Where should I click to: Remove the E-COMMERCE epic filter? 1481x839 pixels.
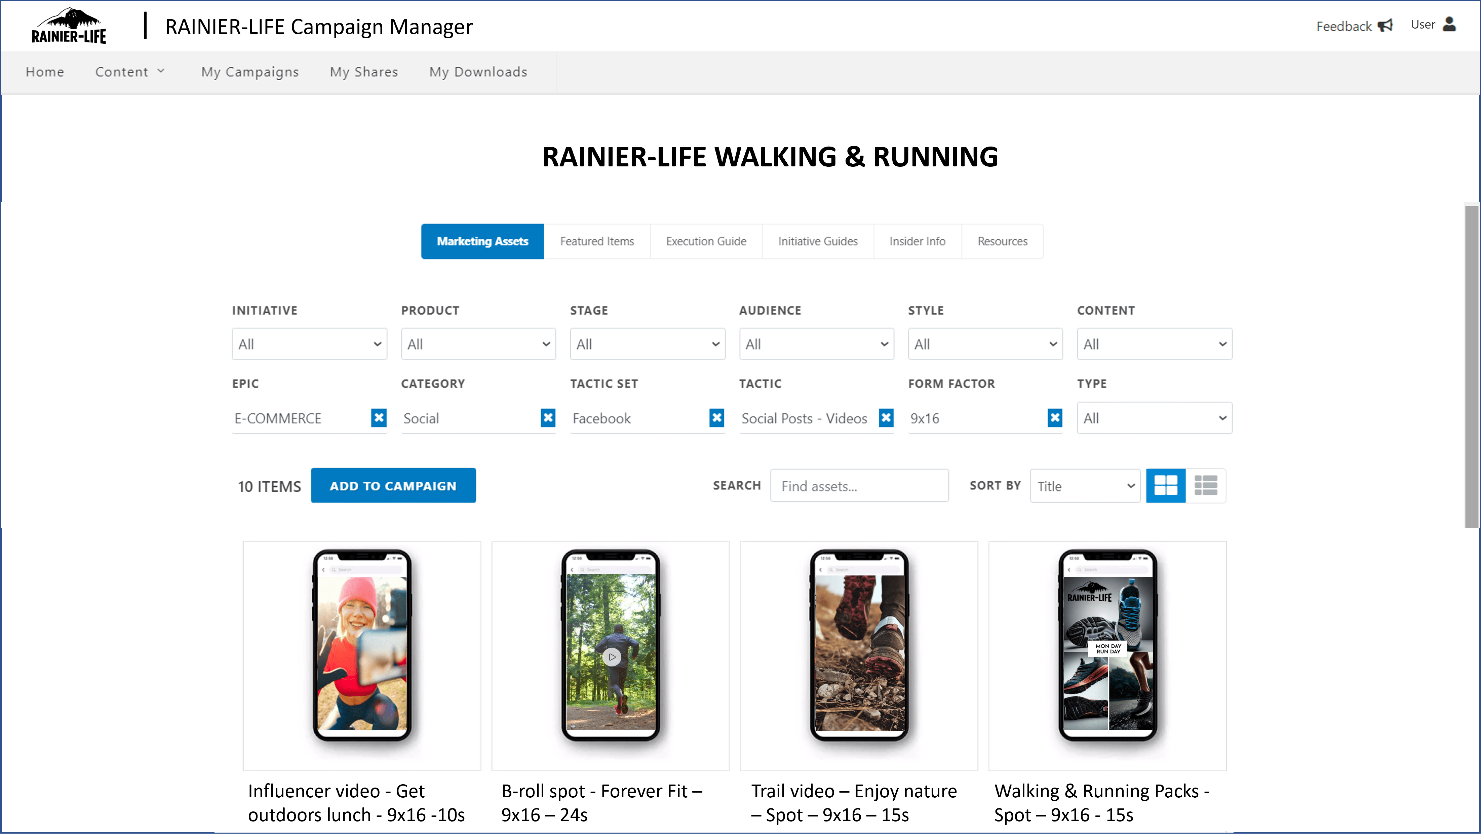click(379, 418)
